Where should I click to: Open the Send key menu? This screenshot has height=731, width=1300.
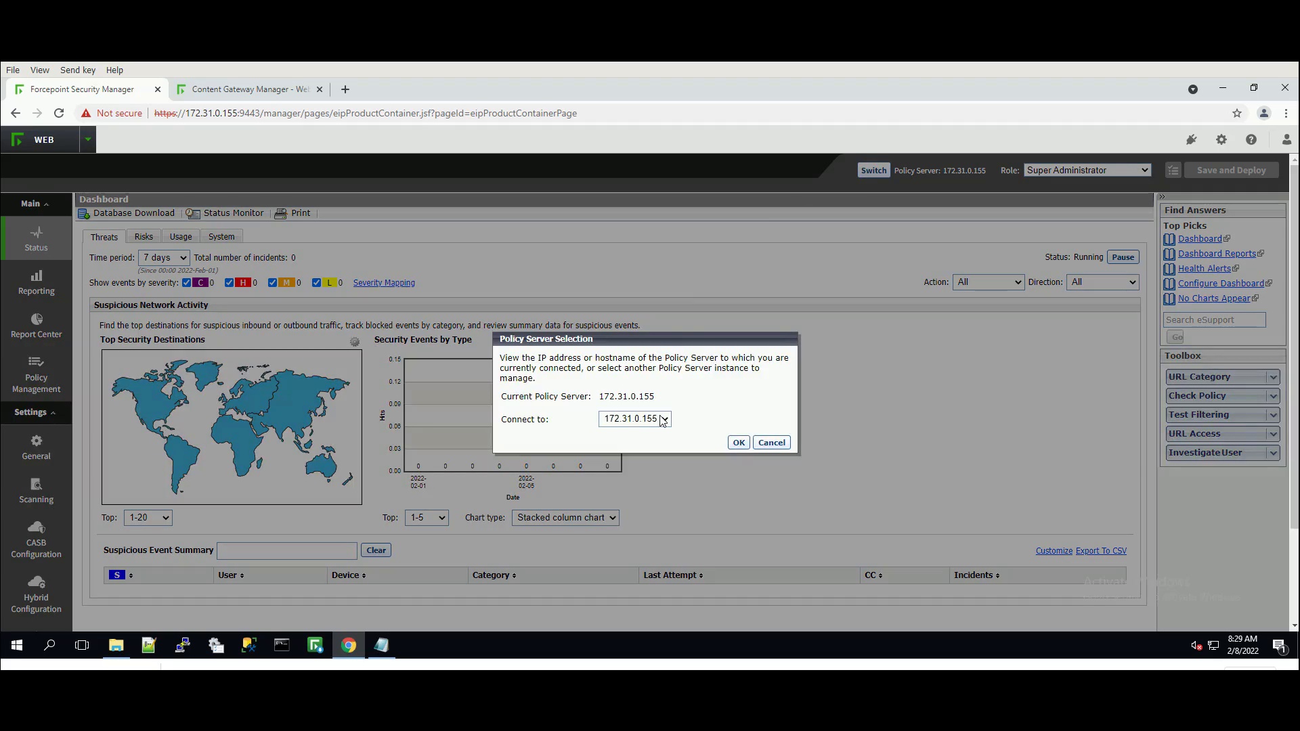[x=78, y=70]
